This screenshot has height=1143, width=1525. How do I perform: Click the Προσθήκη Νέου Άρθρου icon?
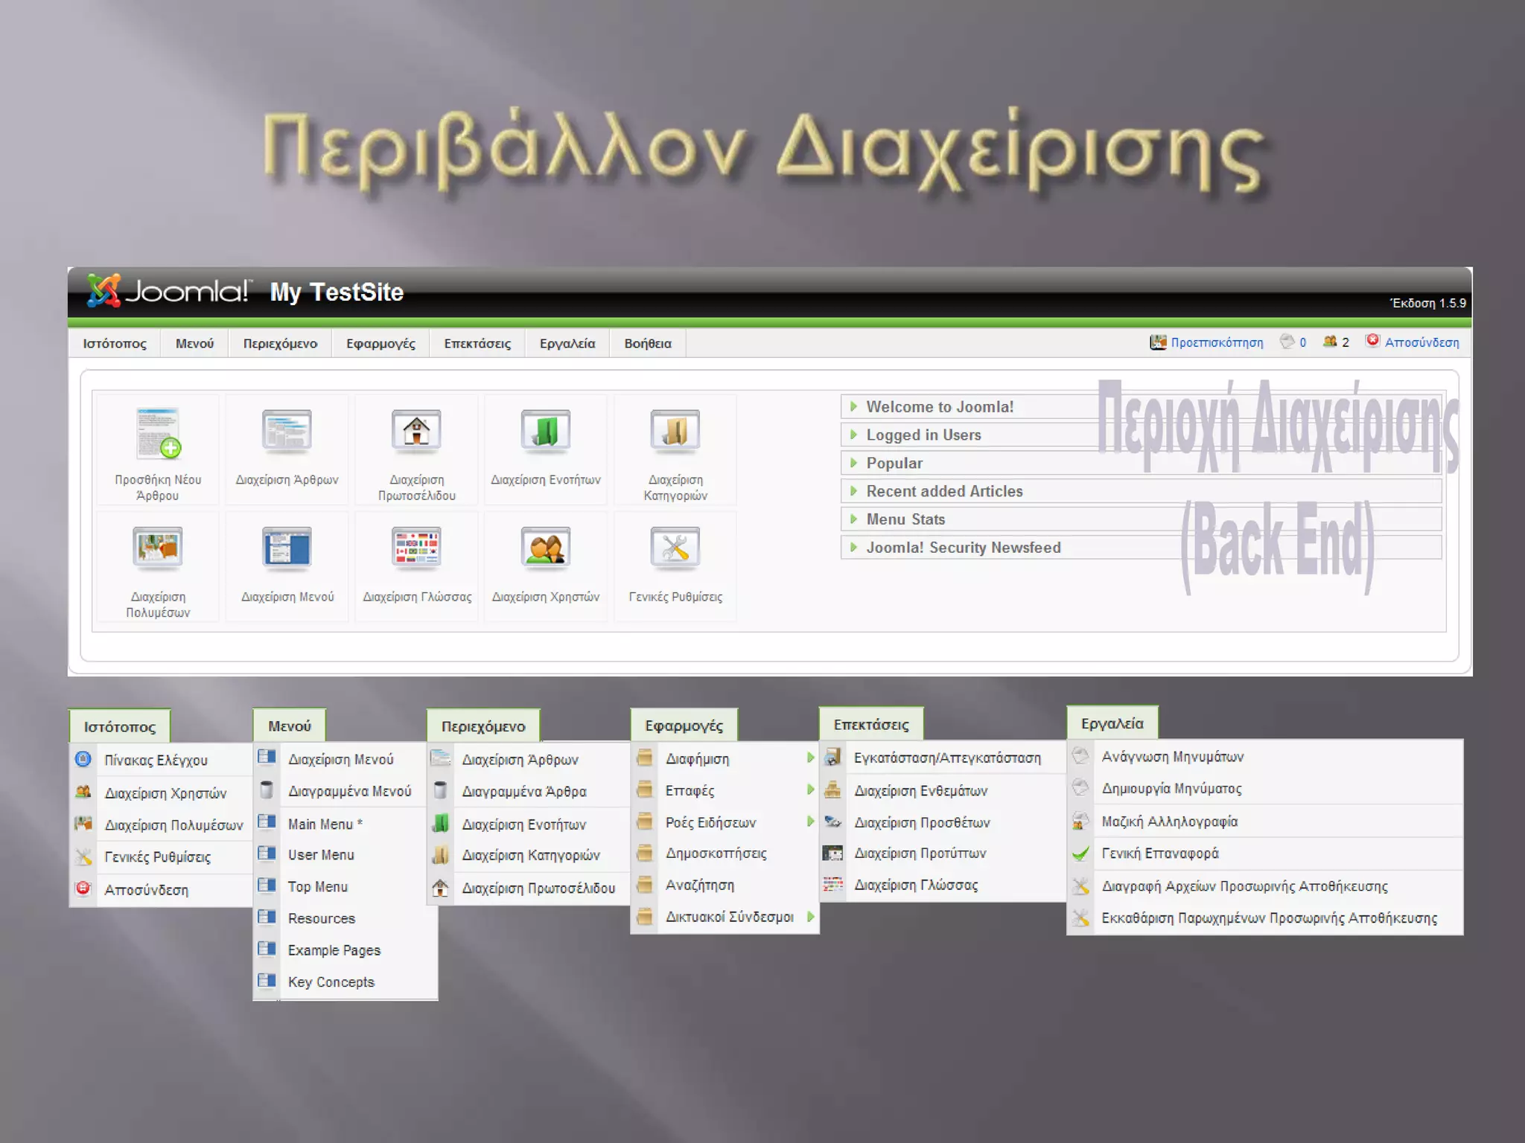click(x=158, y=433)
